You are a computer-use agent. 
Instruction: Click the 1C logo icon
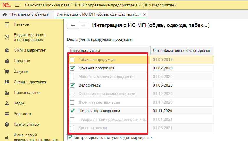coord(6,5)
